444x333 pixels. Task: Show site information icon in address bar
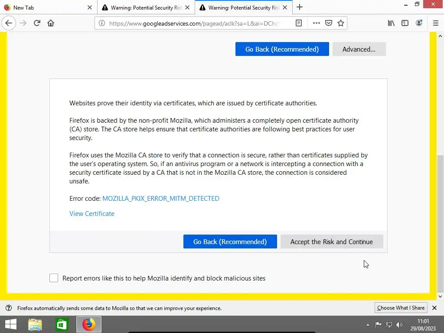(x=101, y=23)
